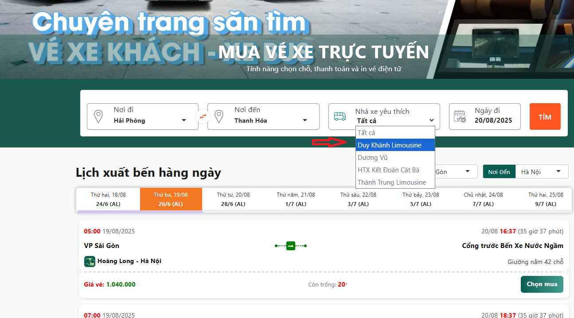Switch to Thứ hai, 18/08 date tab

pyautogui.click(x=108, y=199)
